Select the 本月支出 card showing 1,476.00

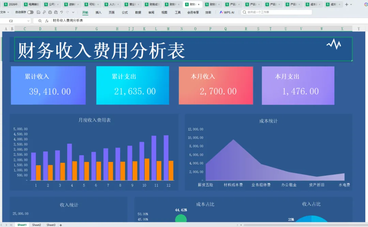298,85
